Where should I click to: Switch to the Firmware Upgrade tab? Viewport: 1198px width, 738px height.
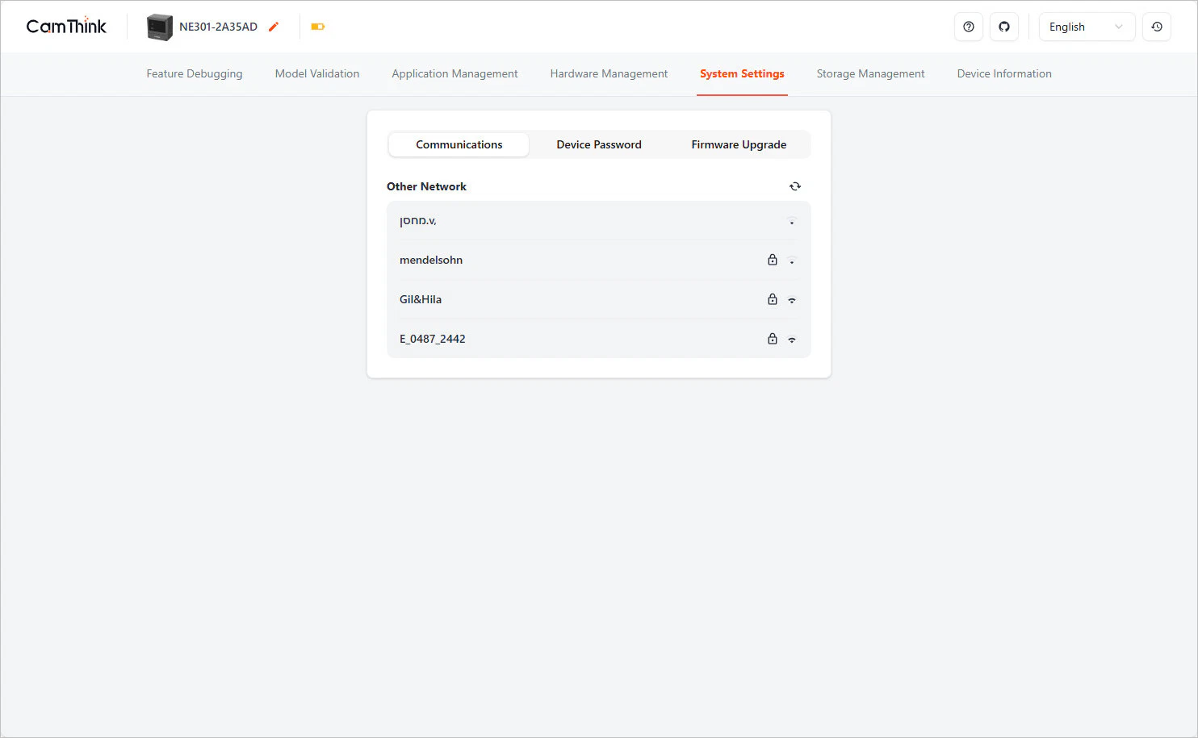738,144
